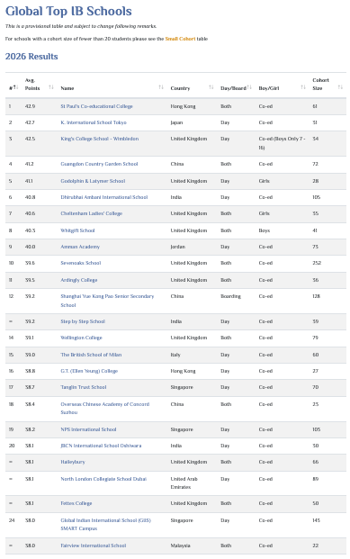The height and width of the screenshot is (559, 350).
Task: Open the Small Cohort table link
Action: point(180,39)
